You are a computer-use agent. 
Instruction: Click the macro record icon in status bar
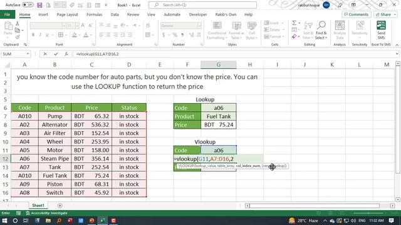pos(18,213)
